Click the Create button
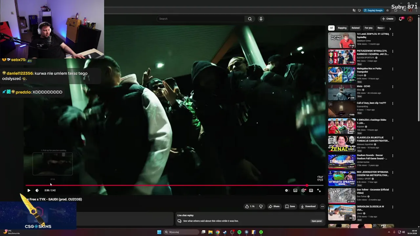The image size is (420, 236). tap(388, 19)
